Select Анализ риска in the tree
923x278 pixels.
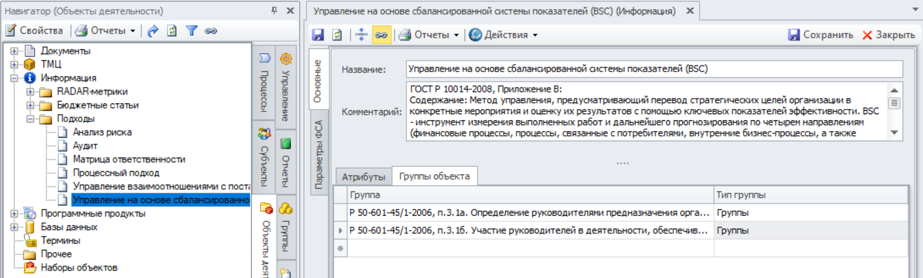(102, 132)
